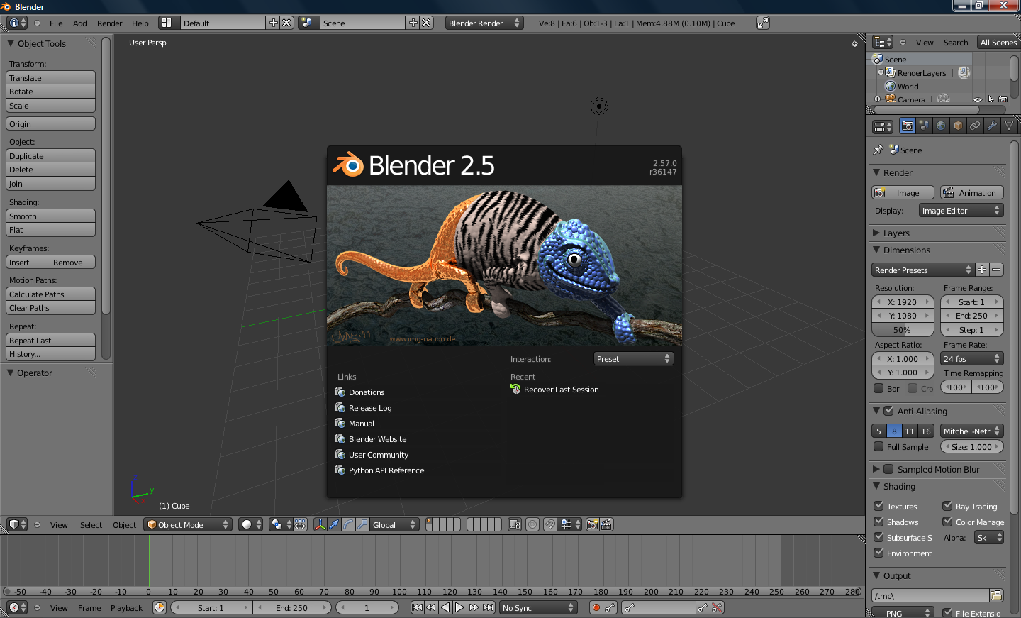Toggle Environment map checkbox
The image size is (1021, 618).
pyautogui.click(x=878, y=553)
